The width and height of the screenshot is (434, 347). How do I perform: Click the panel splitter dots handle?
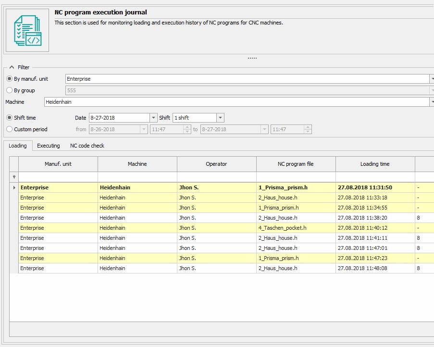coord(252,58)
